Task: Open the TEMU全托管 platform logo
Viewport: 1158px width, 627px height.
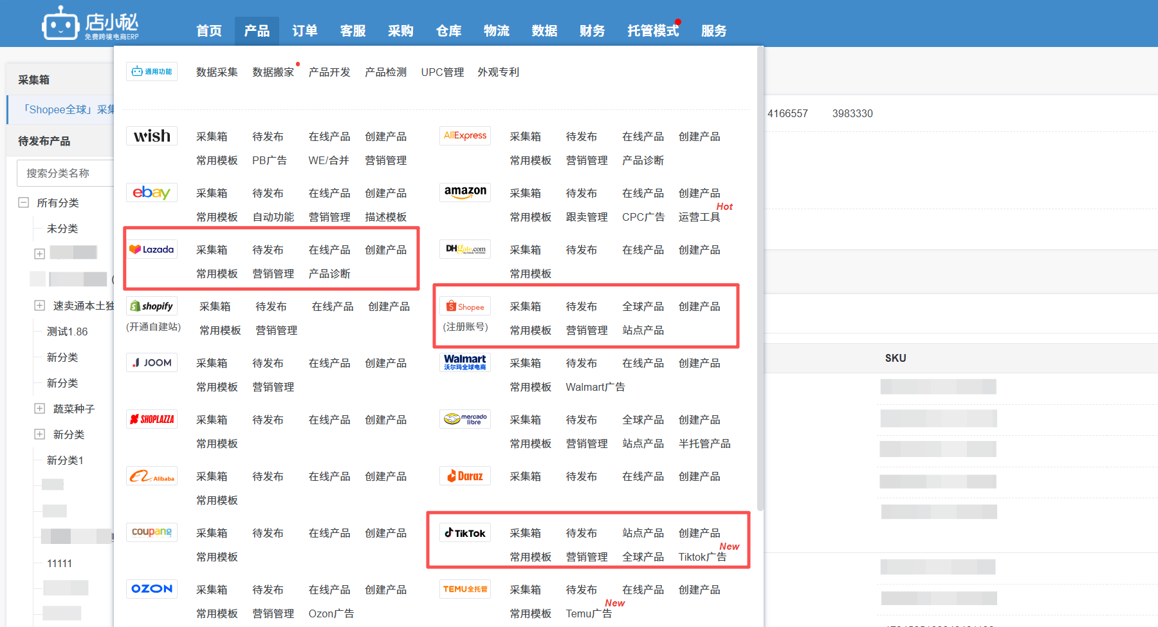Action: coord(465,589)
